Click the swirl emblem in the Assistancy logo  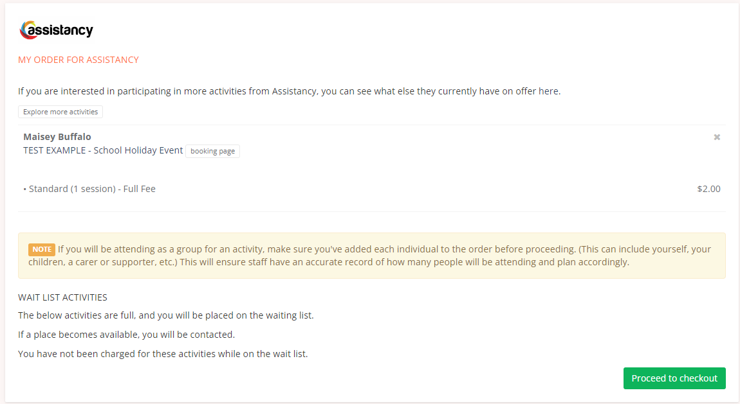(26, 30)
